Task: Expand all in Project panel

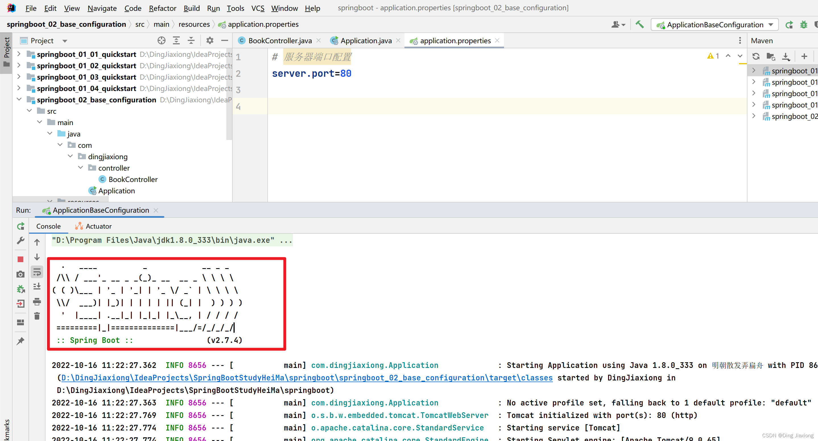Action: click(176, 41)
